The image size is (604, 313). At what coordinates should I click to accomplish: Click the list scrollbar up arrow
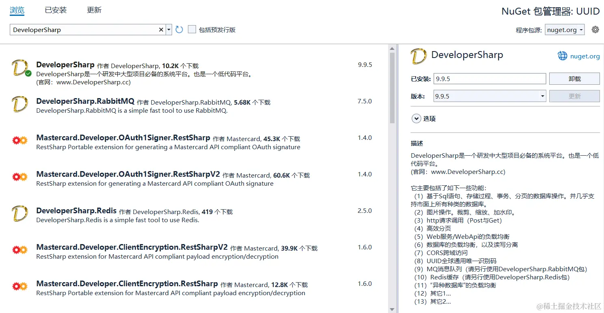point(392,49)
